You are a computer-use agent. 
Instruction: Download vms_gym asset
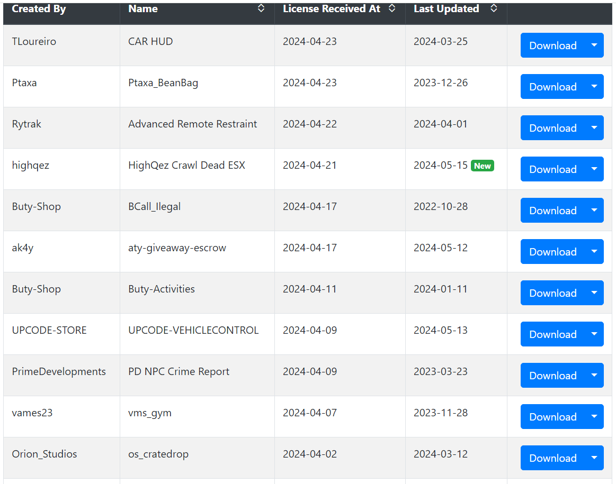(x=553, y=416)
